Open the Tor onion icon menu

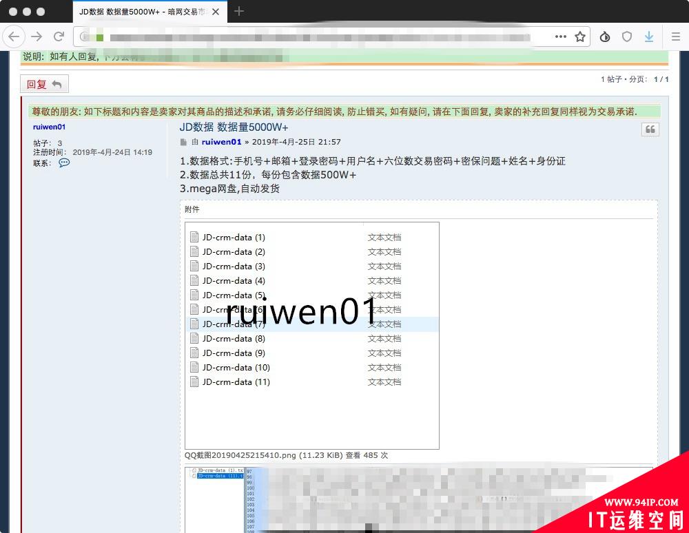[605, 37]
